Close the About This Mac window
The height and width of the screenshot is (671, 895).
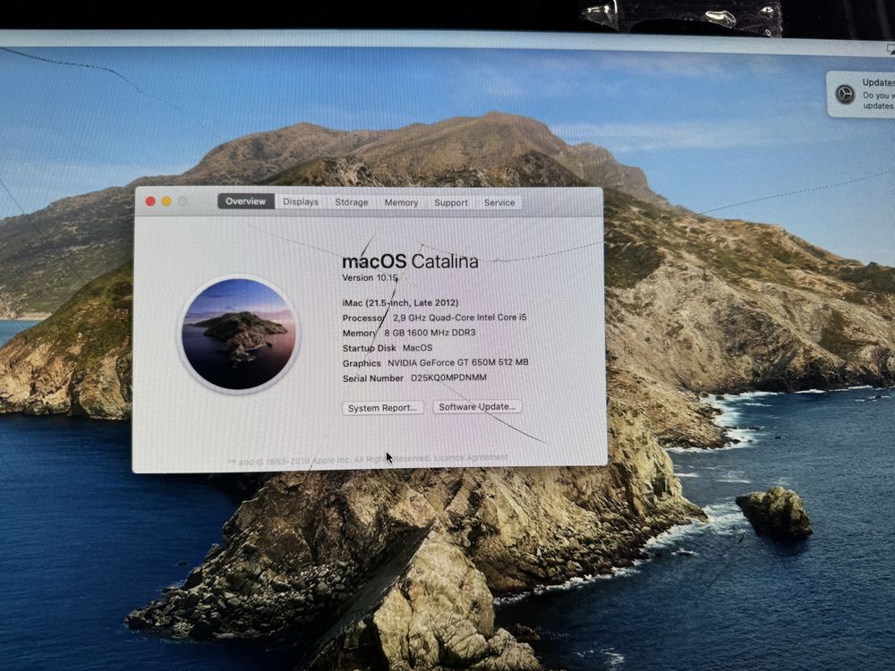pyautogui.click(x=150, y=201)
